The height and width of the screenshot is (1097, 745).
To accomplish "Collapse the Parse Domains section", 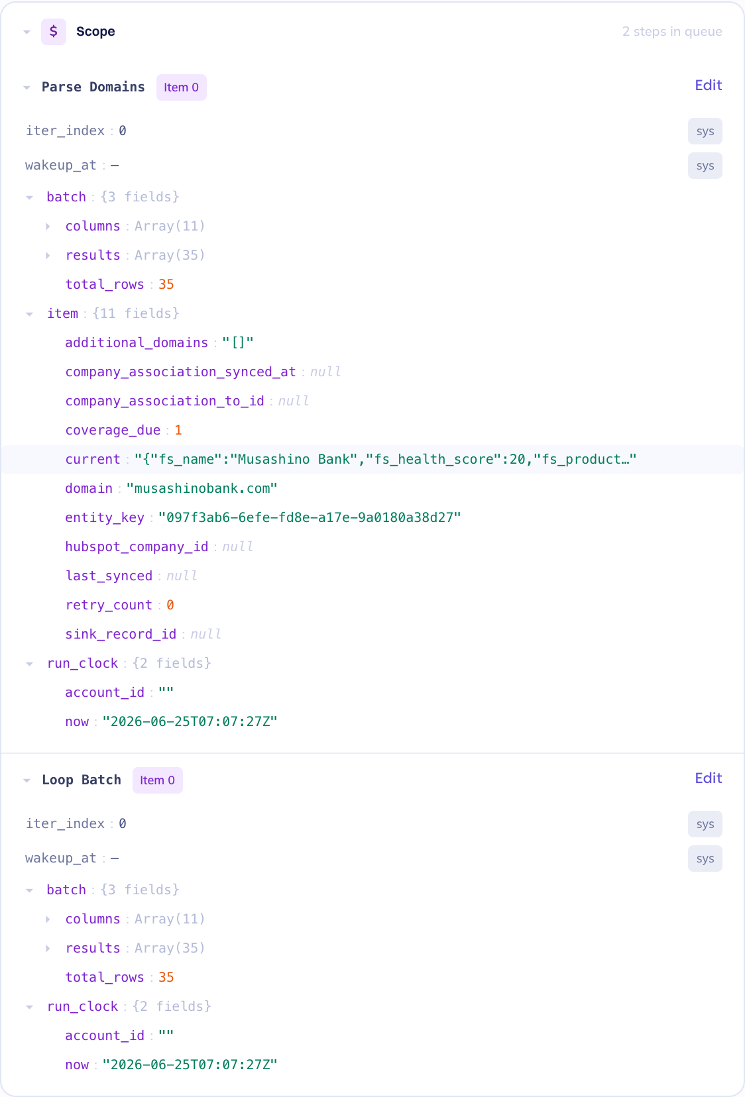I will click(27, 87).
